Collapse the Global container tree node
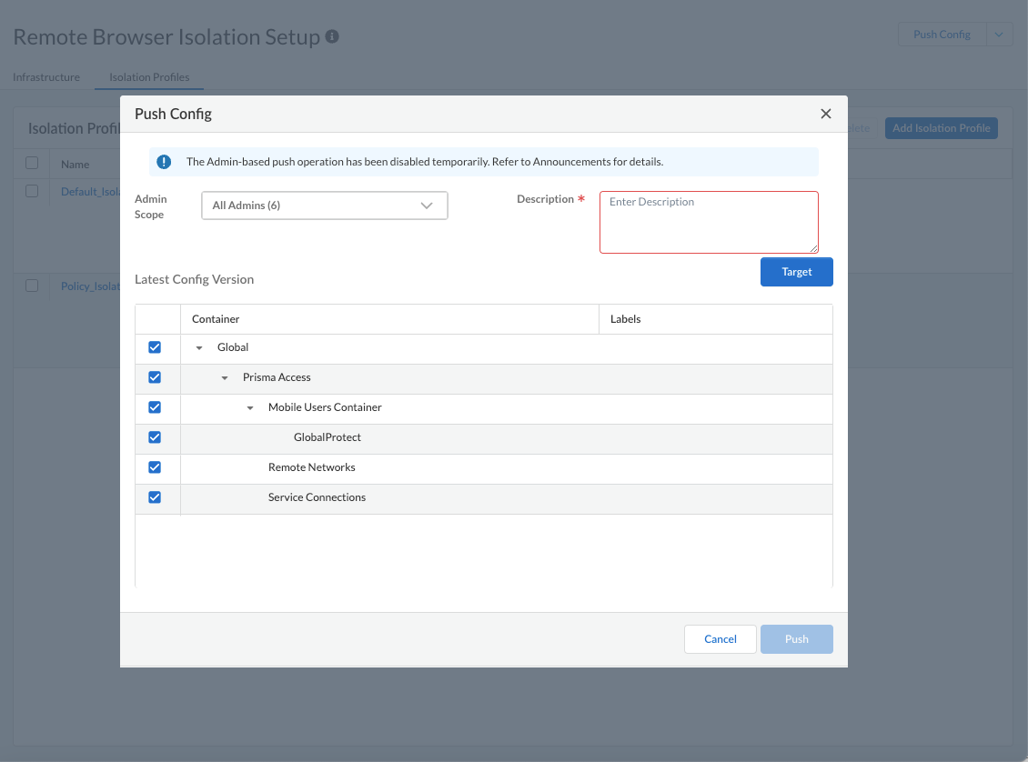 199,348
